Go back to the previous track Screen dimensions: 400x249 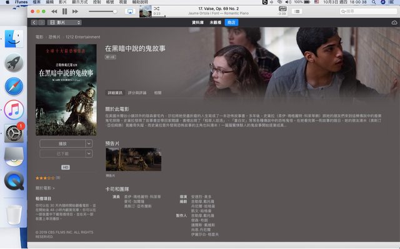pyautogui.click(x=54, y=11)
